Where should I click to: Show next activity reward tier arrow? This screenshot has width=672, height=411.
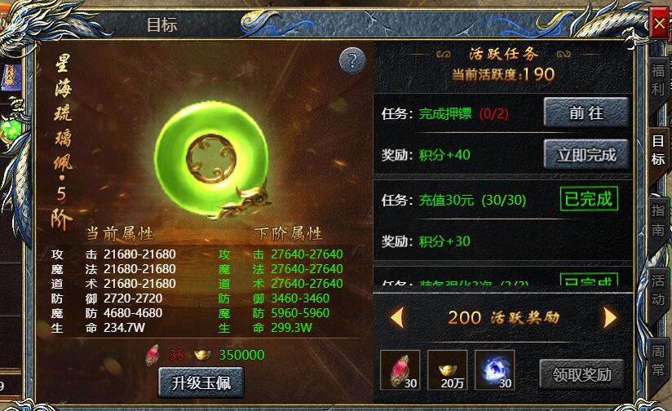(609, 318)
